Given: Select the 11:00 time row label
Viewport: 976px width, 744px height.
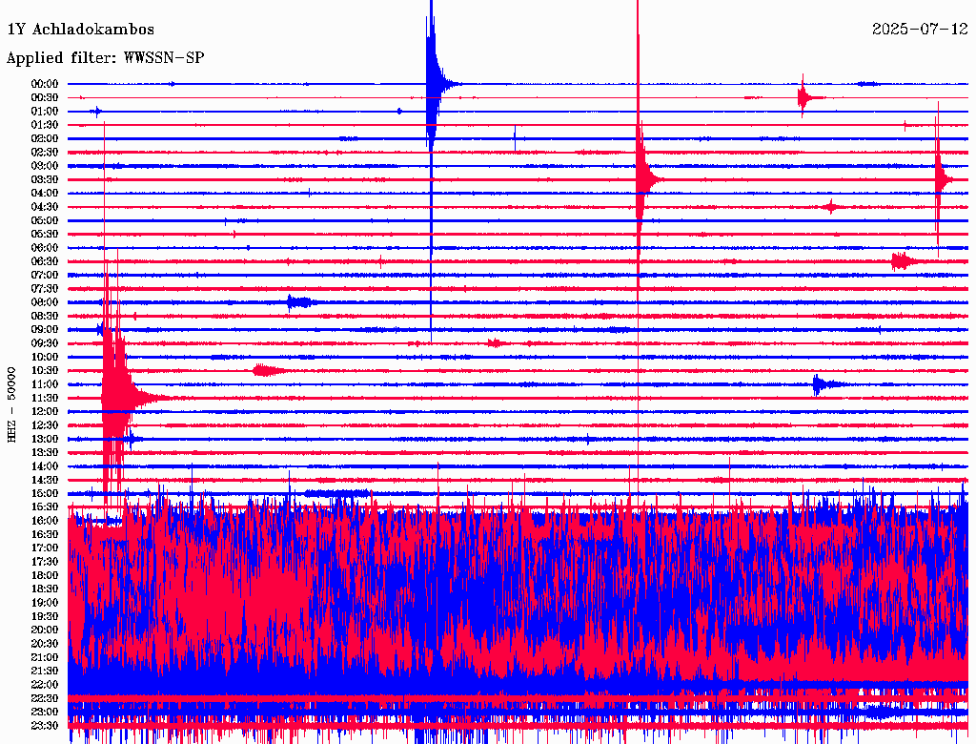Looking at the screenshot, I should coord(45,384).
